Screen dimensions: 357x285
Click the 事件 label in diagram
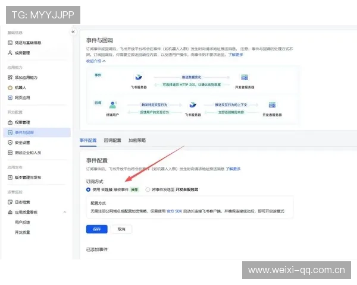[x=98, y=75]
